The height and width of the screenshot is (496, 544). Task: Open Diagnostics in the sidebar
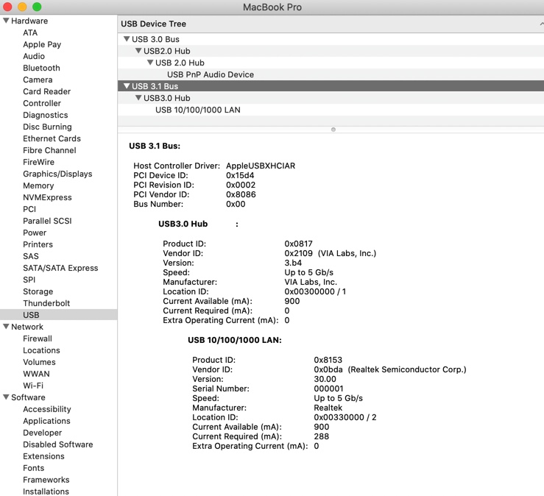[46, 115]
